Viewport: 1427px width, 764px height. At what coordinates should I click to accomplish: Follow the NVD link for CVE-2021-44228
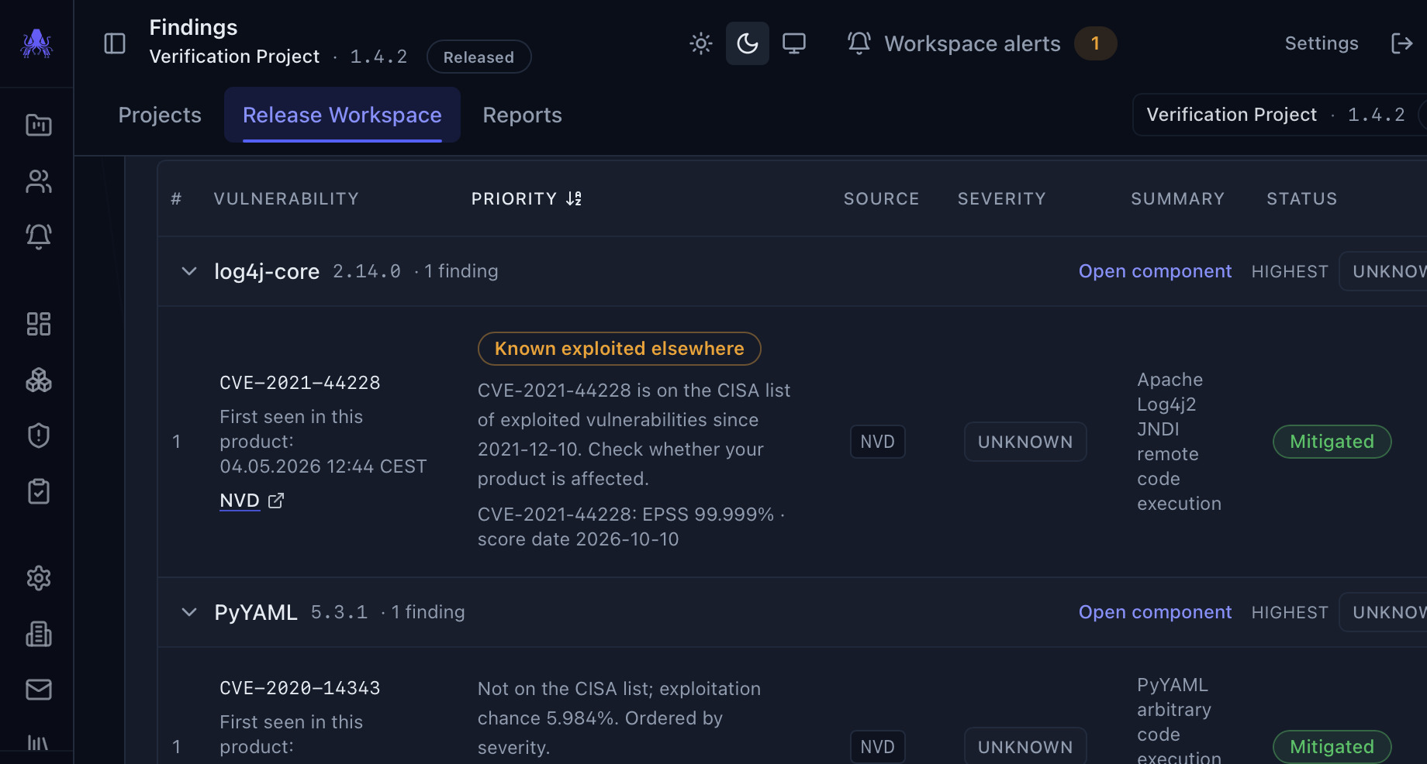point(240,501)
